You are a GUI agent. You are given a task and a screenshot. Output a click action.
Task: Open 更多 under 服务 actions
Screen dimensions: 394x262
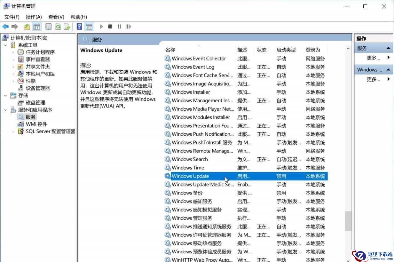(x=374, y=58)
